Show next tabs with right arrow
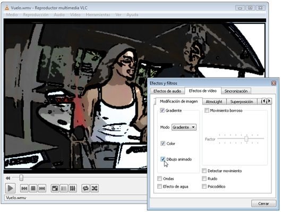The image size is (281, 212). coord(269,101)
